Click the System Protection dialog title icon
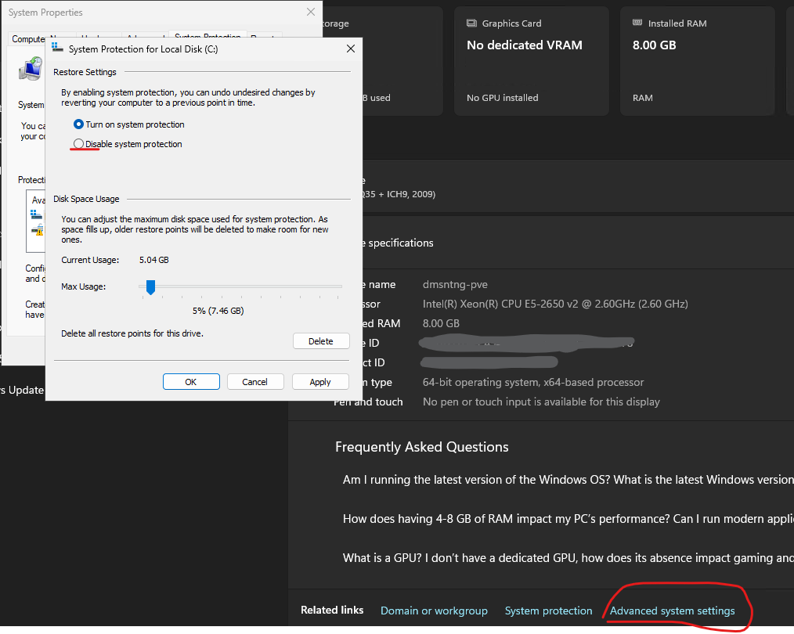 coord(58,49)
